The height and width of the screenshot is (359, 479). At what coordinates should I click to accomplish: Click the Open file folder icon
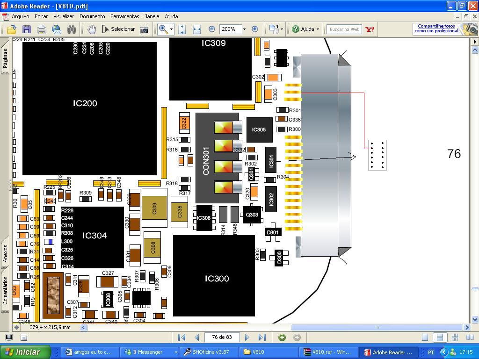tap(12, 29)
